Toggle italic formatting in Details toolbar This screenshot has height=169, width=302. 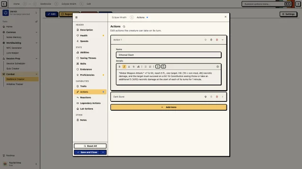124,67
